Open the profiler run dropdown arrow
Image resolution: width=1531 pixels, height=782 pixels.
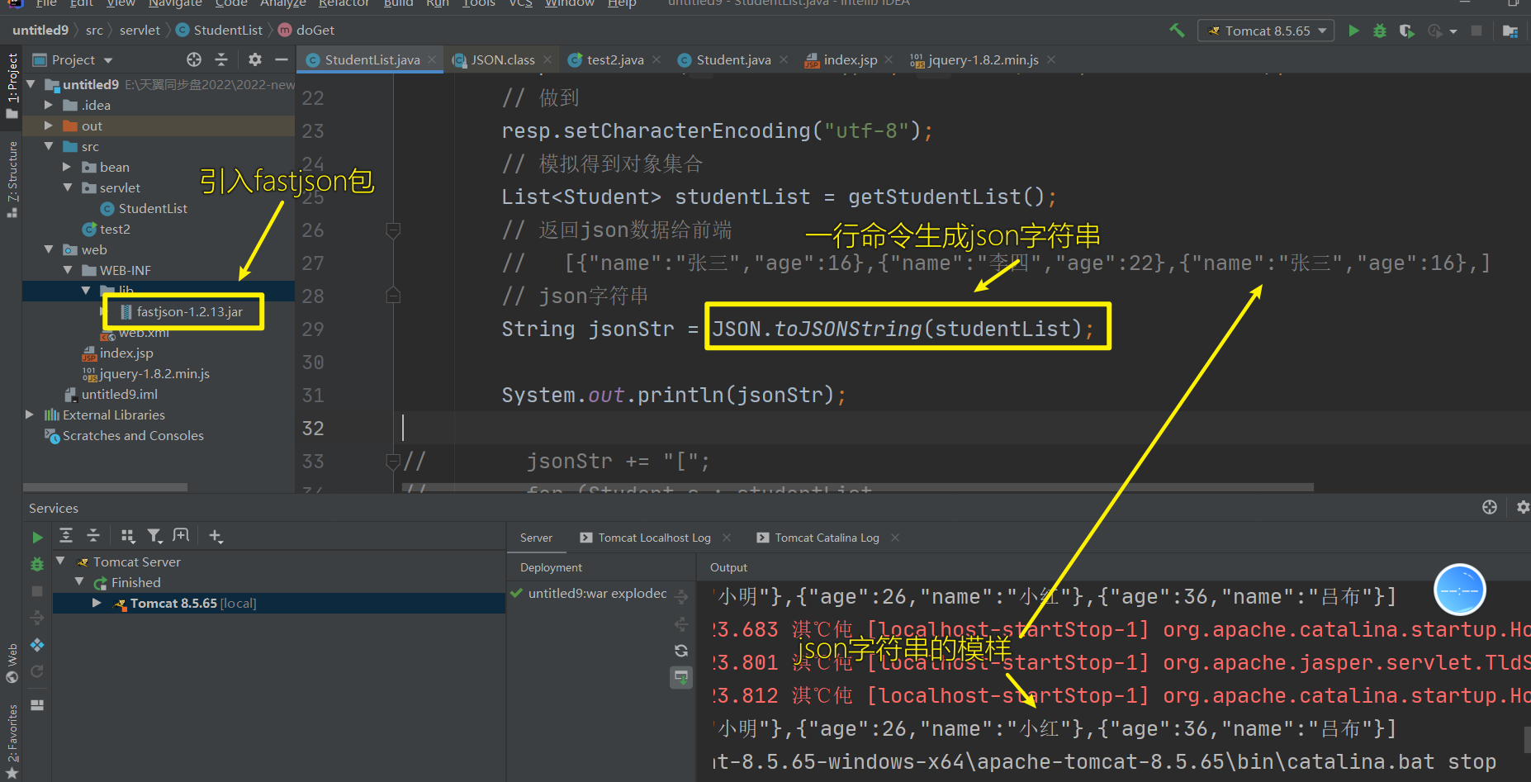(1453, 31)
